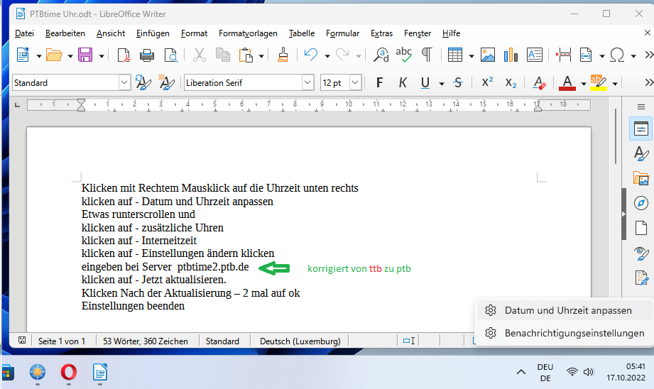The image size is (654, 389).
Task: Open the highlighting color dropdown arrow
Action: (x=615, y=84)
